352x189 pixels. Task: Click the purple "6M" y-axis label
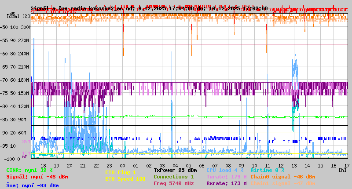click(x=25, y=156)
